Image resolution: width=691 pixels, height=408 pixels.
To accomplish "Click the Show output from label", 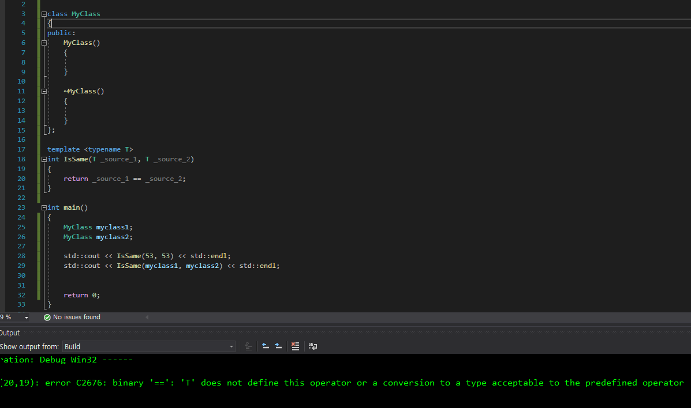I will tap(29, 347).
